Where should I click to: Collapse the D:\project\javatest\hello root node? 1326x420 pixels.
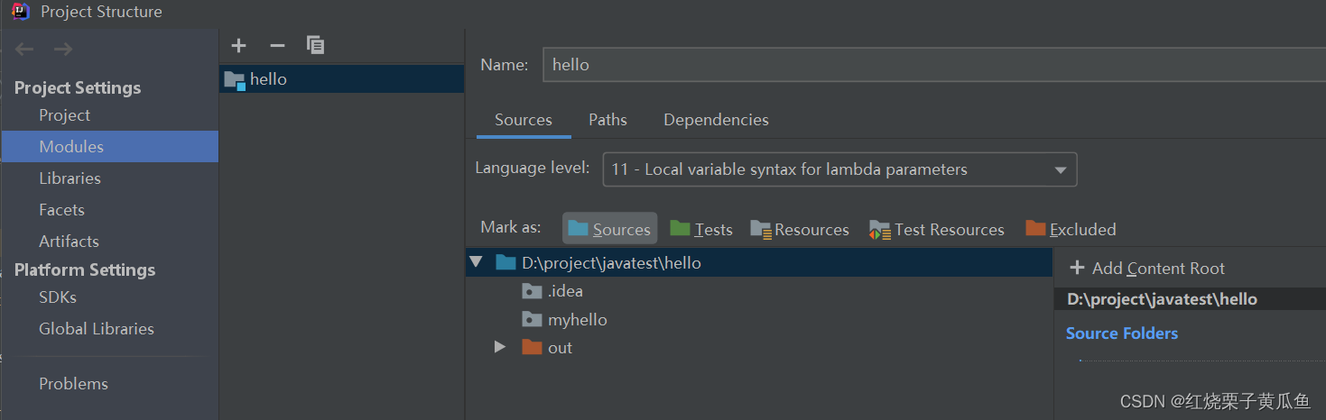[476, 263]
